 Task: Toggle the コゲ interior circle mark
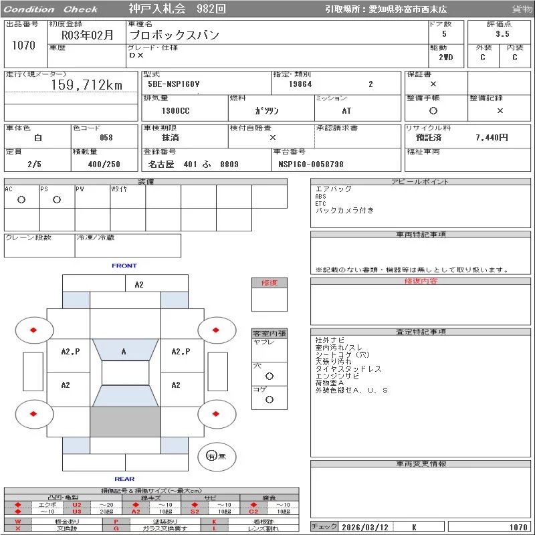tap(270, 399)
